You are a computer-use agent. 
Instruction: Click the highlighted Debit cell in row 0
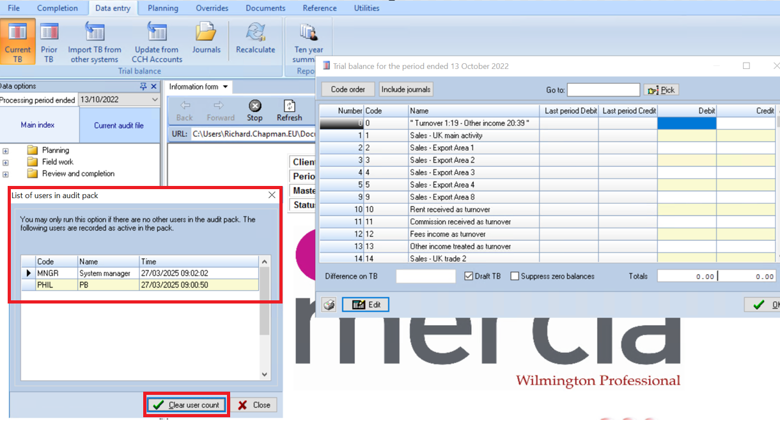point(687,123)
